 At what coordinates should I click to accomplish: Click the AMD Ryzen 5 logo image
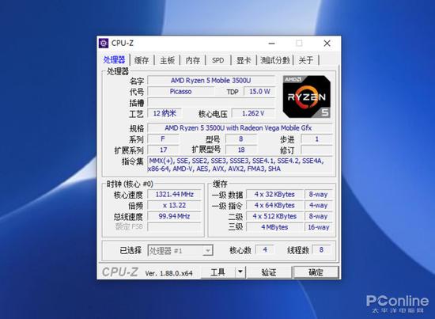click(307, 97)
